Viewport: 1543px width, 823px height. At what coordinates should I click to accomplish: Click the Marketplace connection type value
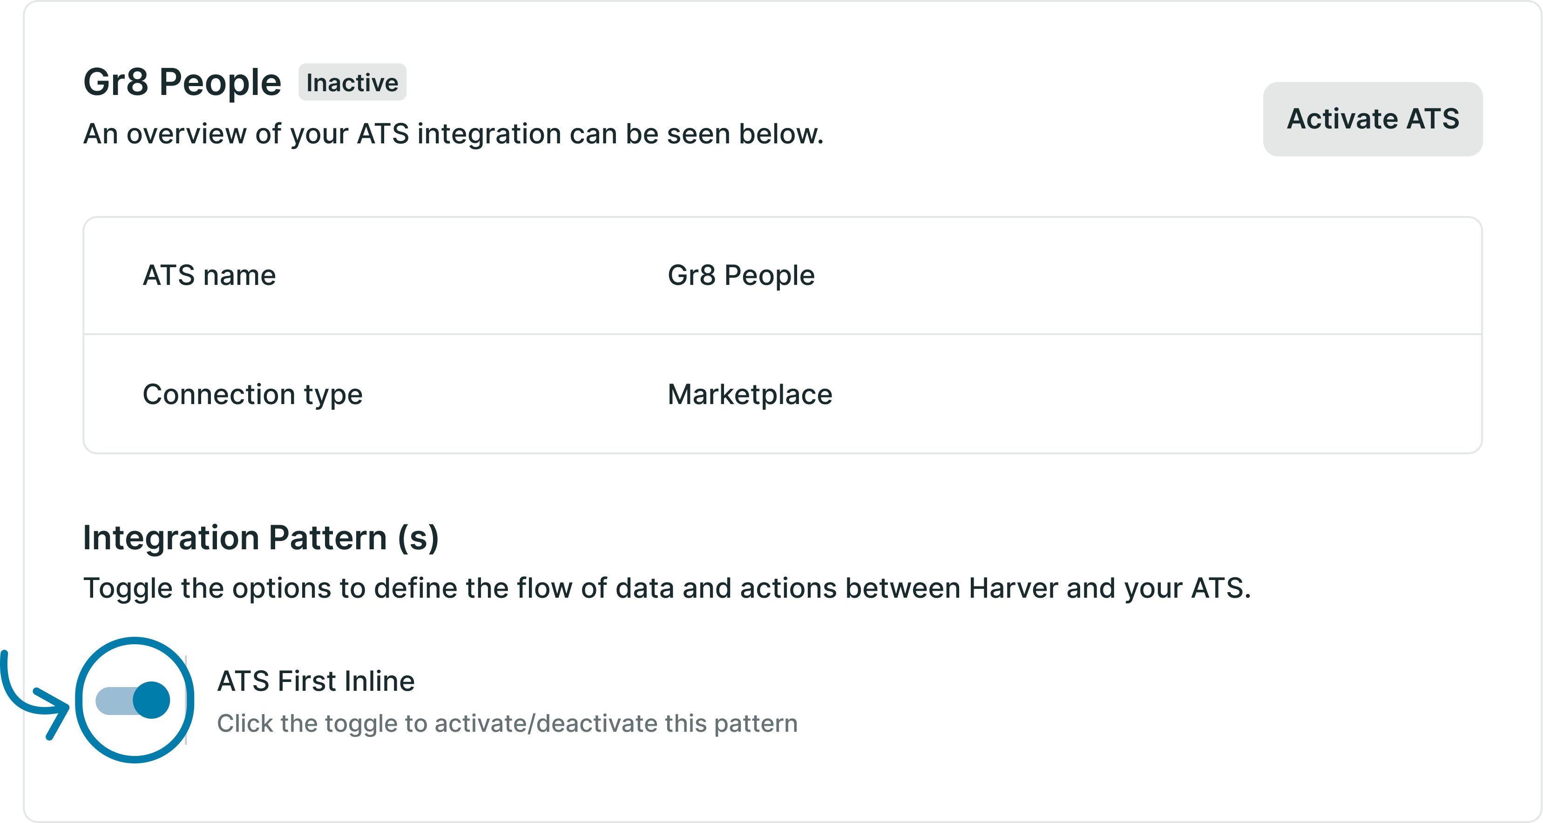click(750, 394)
